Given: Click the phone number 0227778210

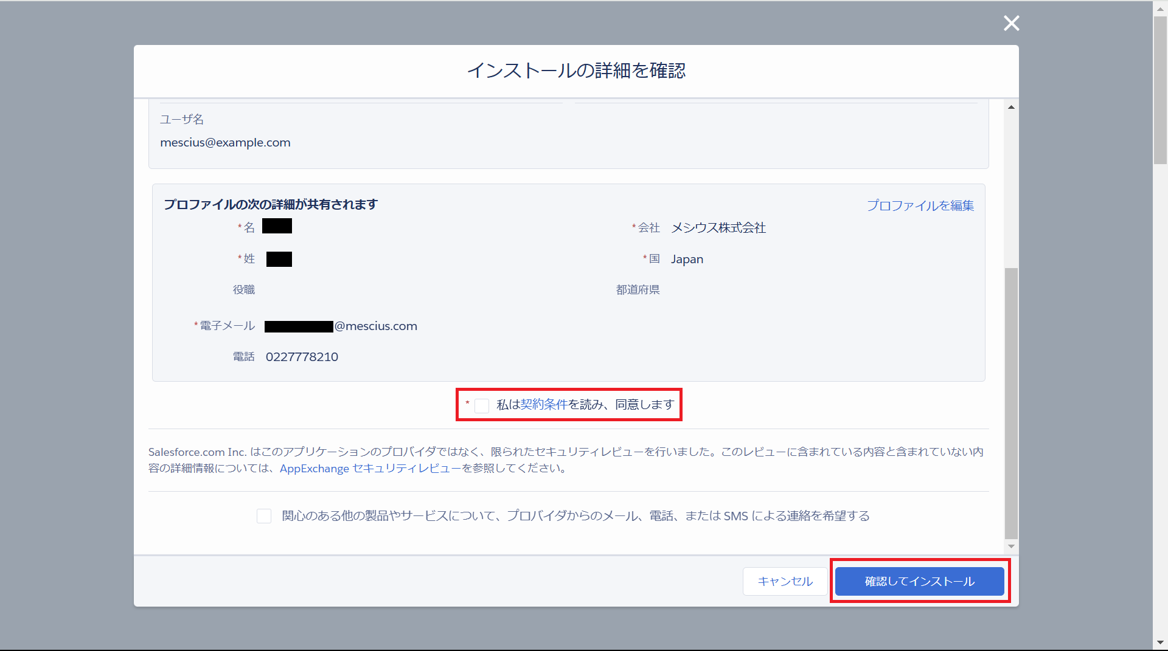Looking at the screenshot, I should click(302, 357).
